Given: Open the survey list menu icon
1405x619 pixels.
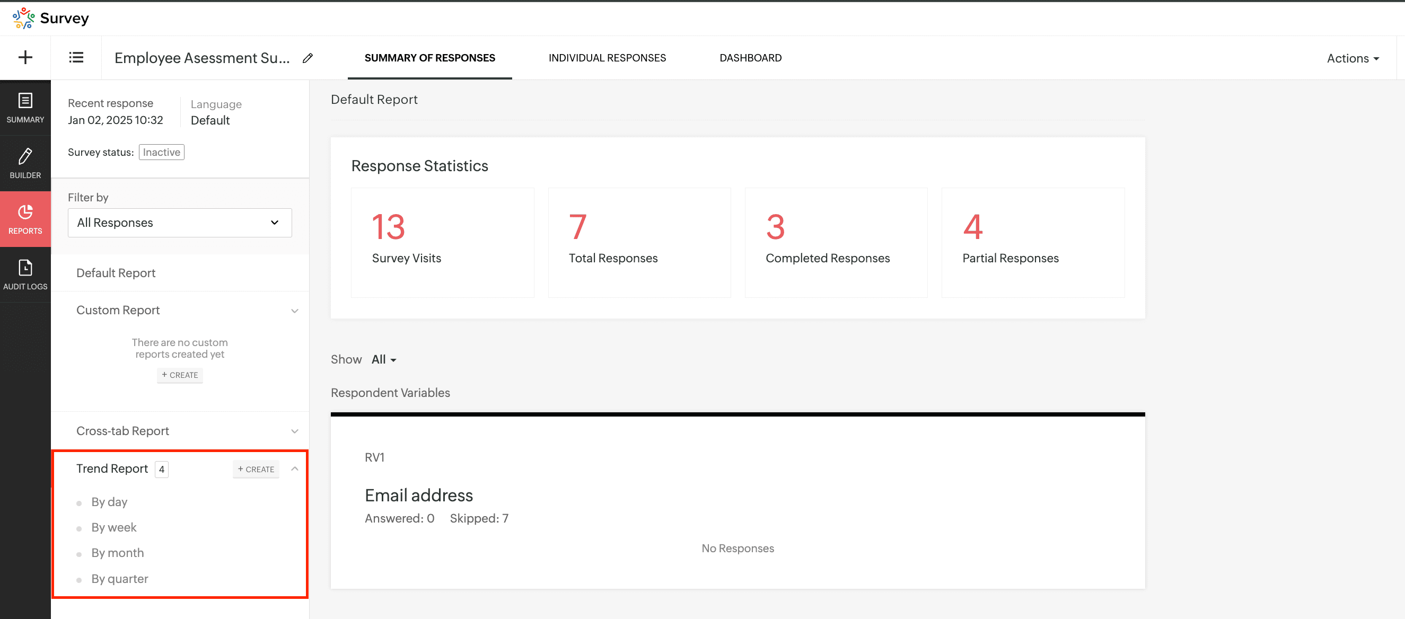Looking at the screenshot, I should click(76, 57).
